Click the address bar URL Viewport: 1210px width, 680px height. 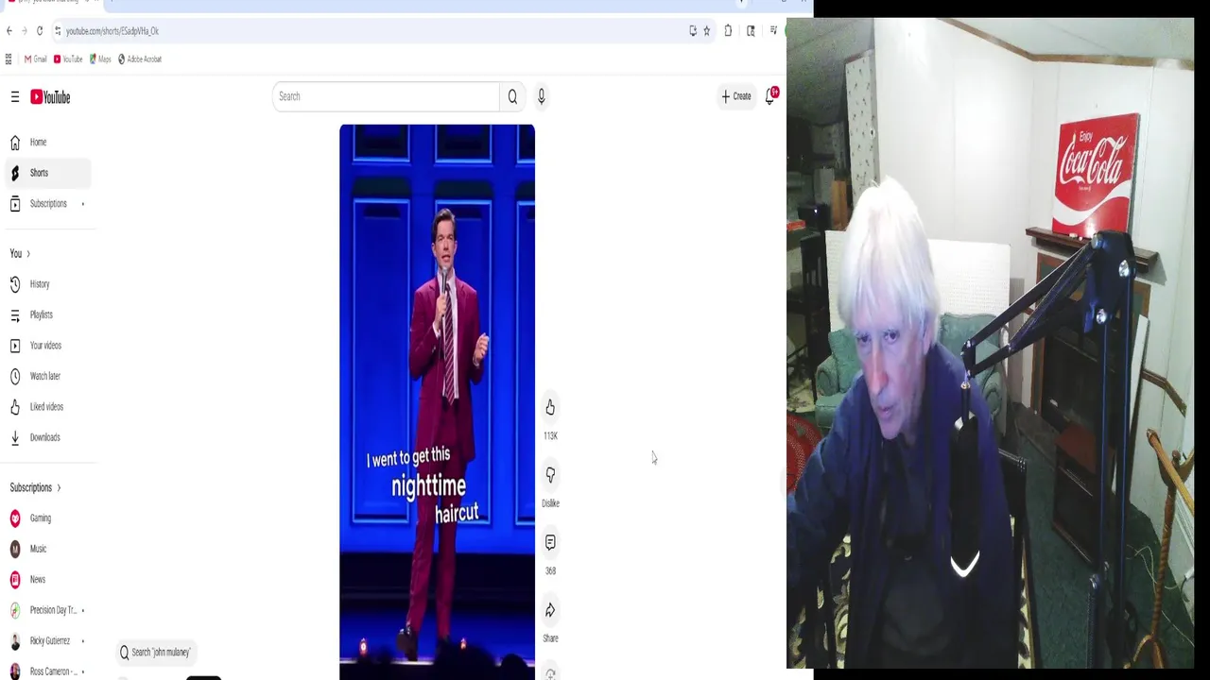(x=112, y=31)
